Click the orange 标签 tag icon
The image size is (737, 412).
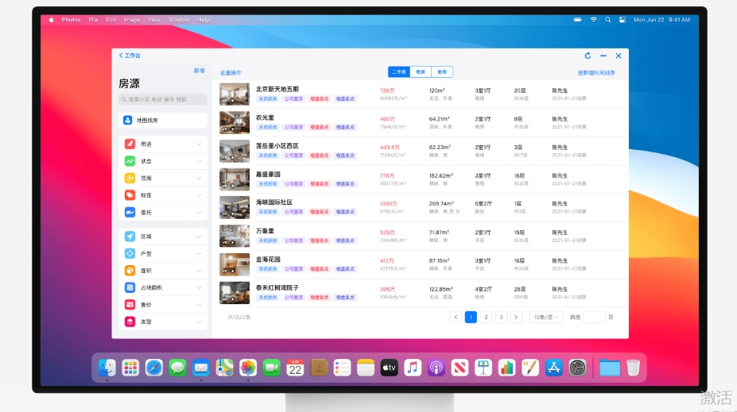pyautogui.click(x=130, y=195)
